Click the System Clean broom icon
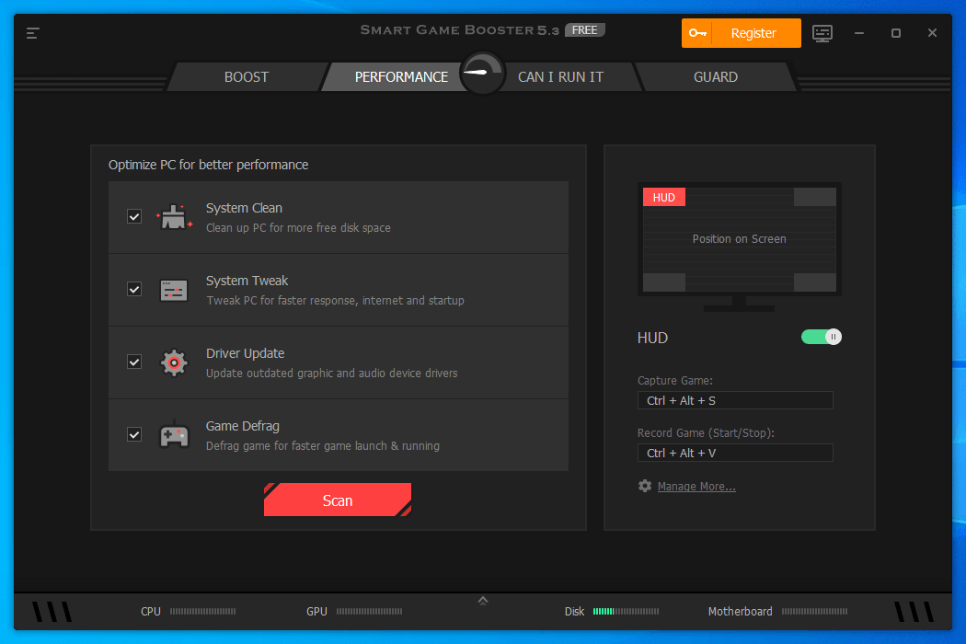 (174, 217)
